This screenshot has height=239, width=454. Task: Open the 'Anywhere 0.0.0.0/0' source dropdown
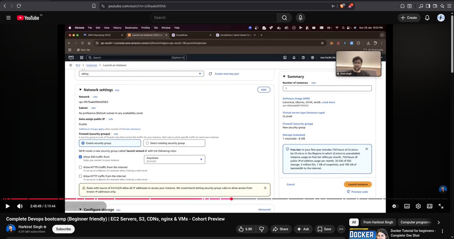click(175, 159)
